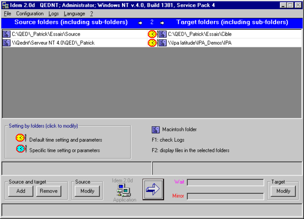Open the Language menu
The height and width of the screenshot is (219, 304).
pos(74,14)
